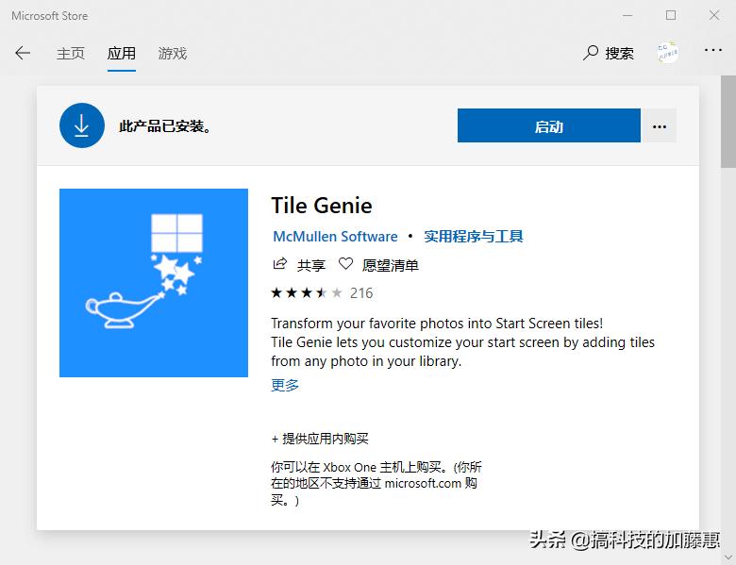Select the 应用 tab
The width and height of the screenshot is (736, 565).
(x=122, y=53)
